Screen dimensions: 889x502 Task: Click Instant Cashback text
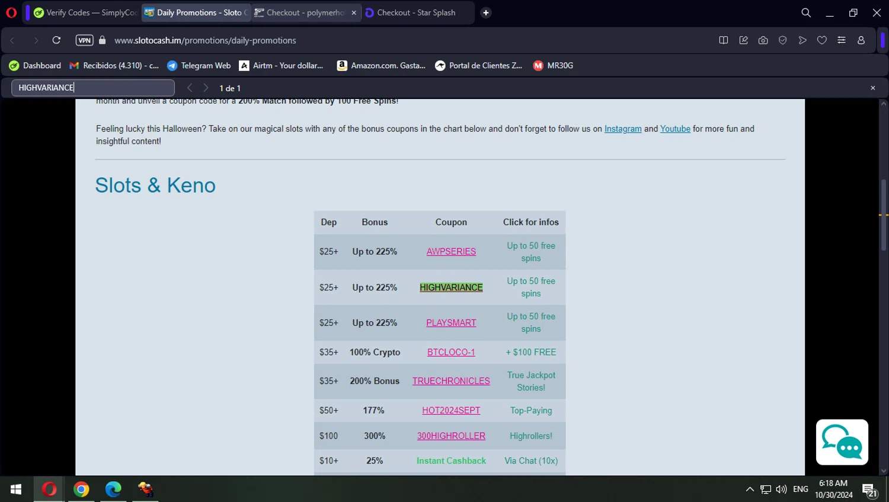[451, 461]
